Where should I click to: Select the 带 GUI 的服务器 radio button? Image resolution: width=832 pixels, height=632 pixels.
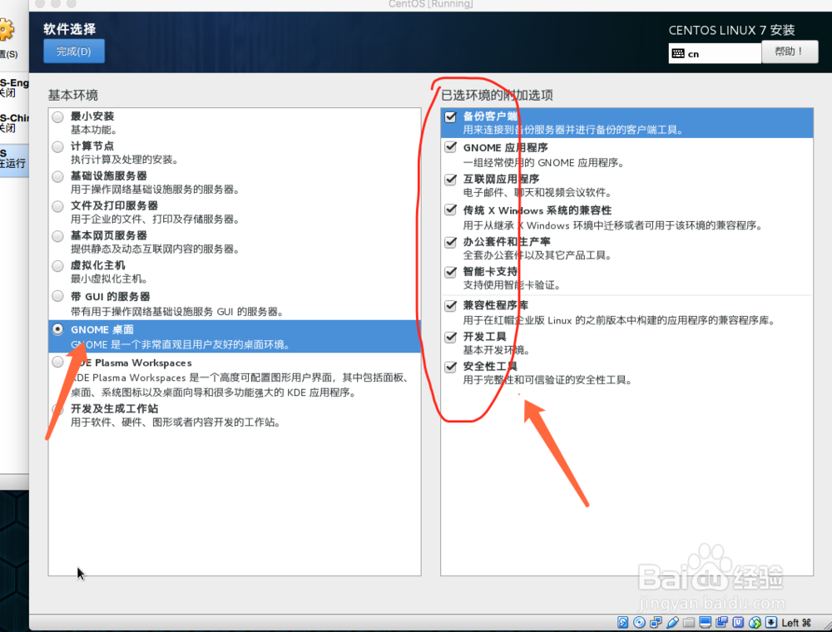point(58,296)
